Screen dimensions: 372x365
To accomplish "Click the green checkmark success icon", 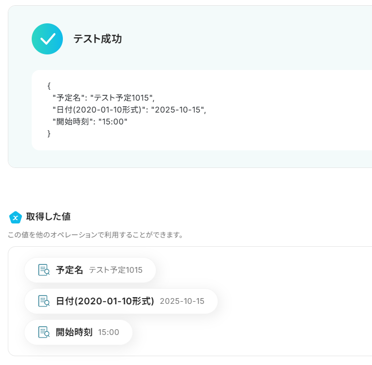I will point(47,39).
